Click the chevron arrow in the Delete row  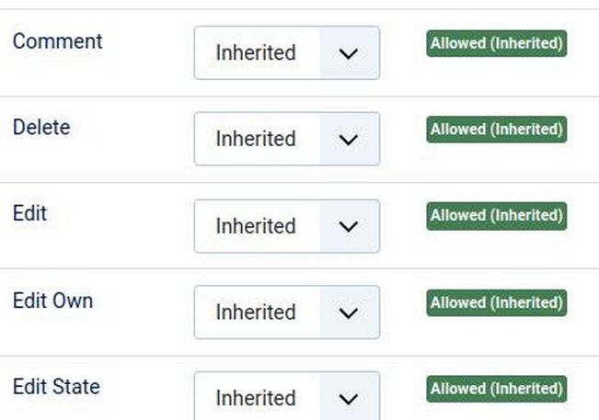(x=348, y=140)
